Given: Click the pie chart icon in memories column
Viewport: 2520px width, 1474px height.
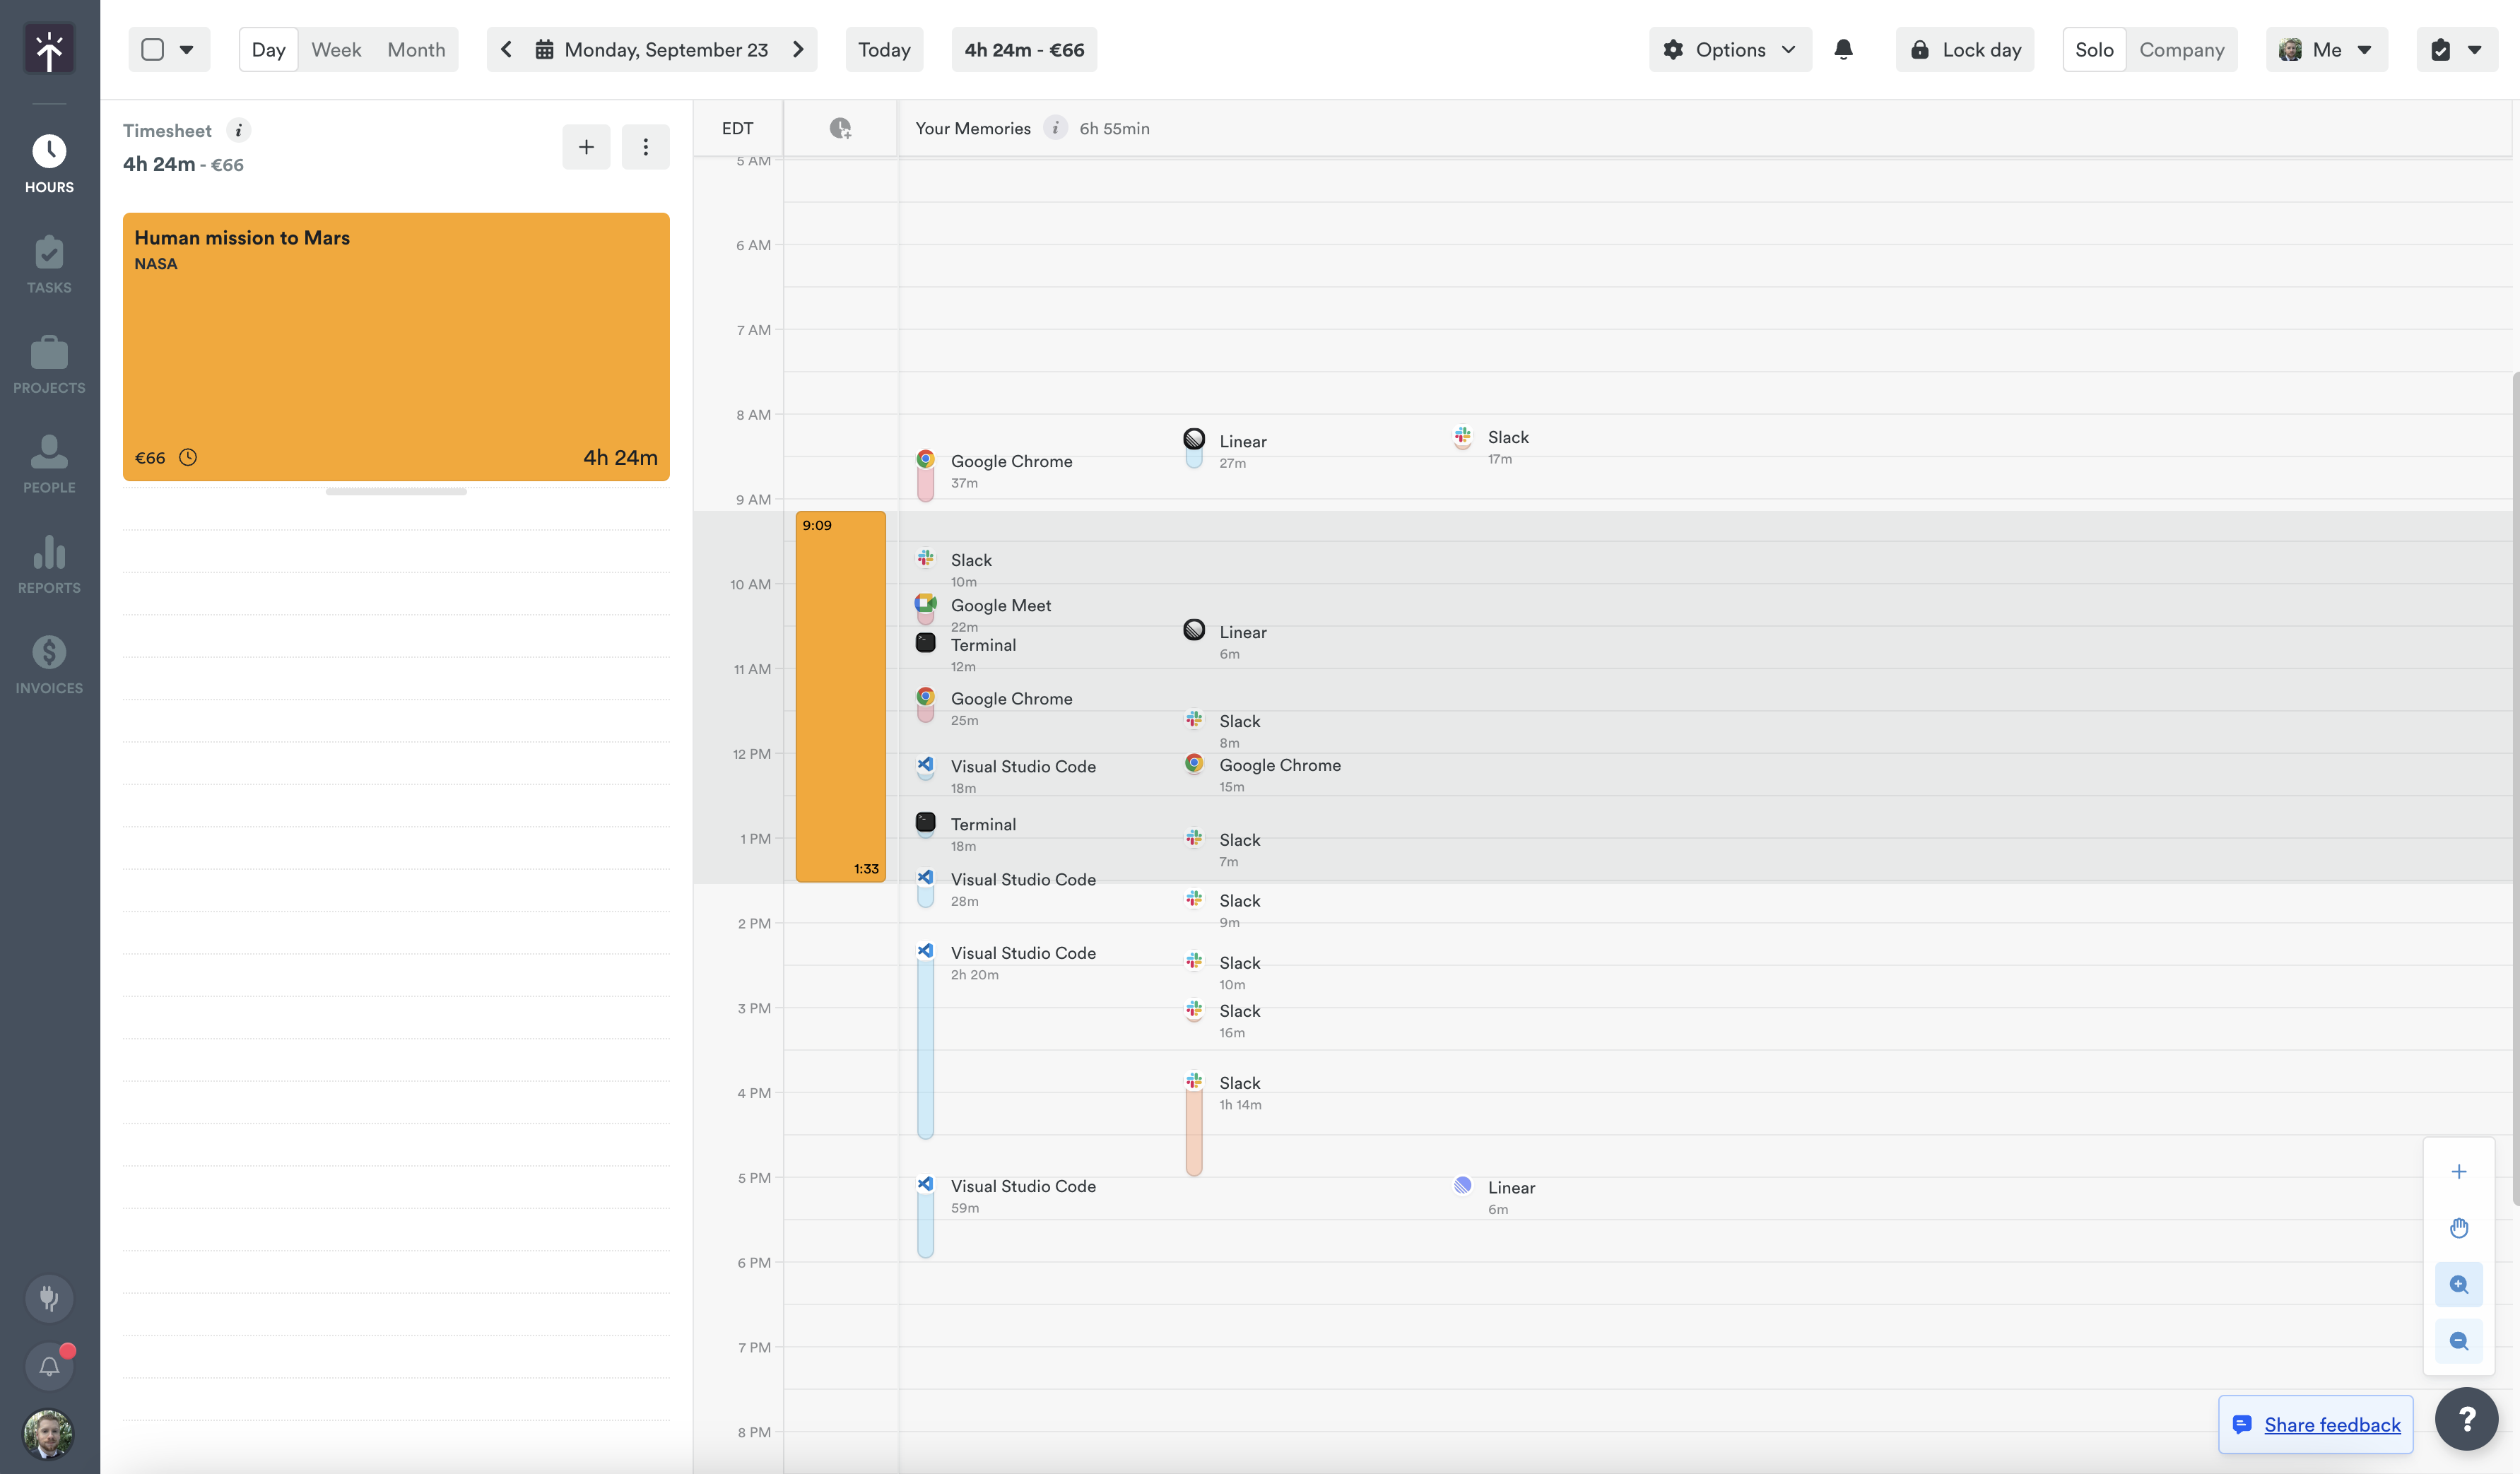Looking at the screenshot, I should tap(841, 128).
